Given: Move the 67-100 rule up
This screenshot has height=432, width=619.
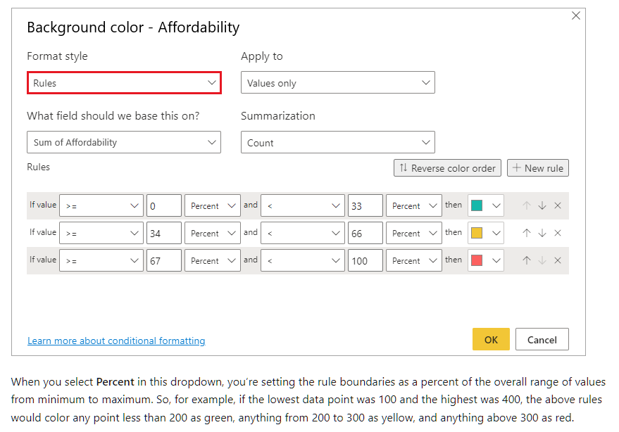Looking at the screenshot, I should [x=526, y=260].
